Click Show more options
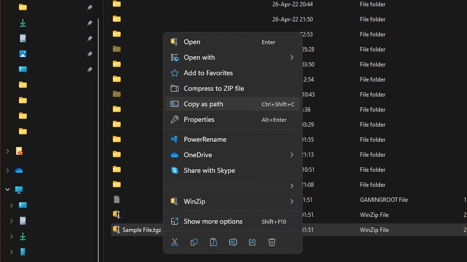467x262 pixels. click(213, 221)
